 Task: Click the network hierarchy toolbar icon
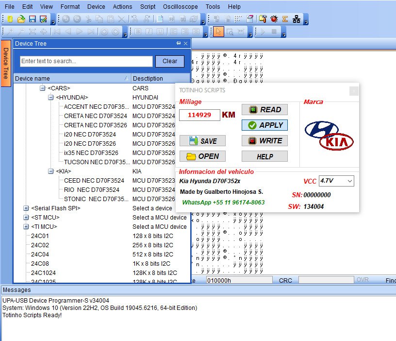(x=296, y=19)
